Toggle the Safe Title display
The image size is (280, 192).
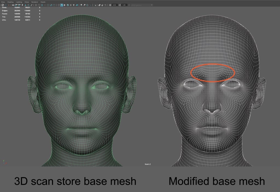[x=54, y=5]
